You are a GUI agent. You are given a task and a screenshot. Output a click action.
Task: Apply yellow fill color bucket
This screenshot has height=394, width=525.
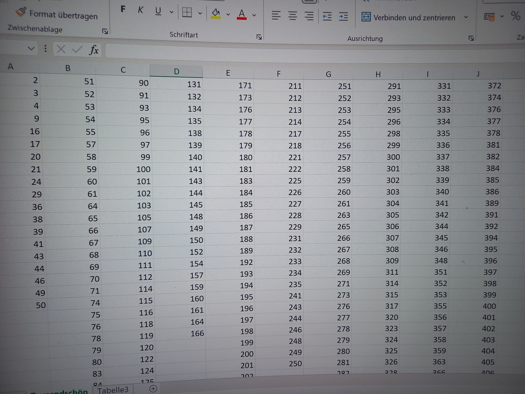pyautogui.click(x=216, y=13)
